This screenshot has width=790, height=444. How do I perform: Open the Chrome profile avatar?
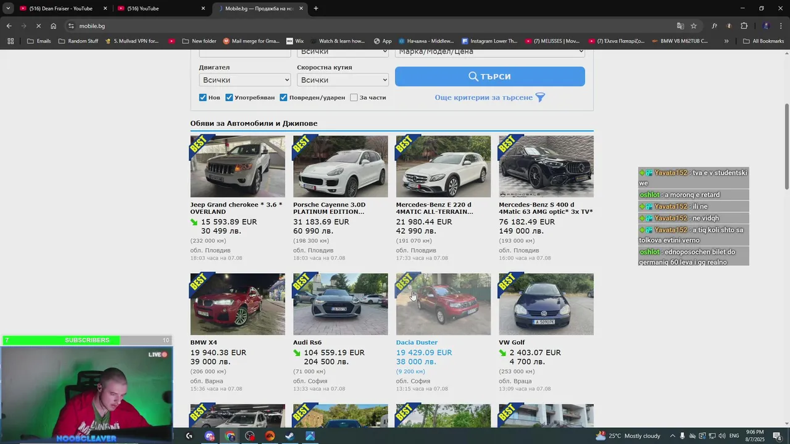pyautogui.click(x=766, y=26)
